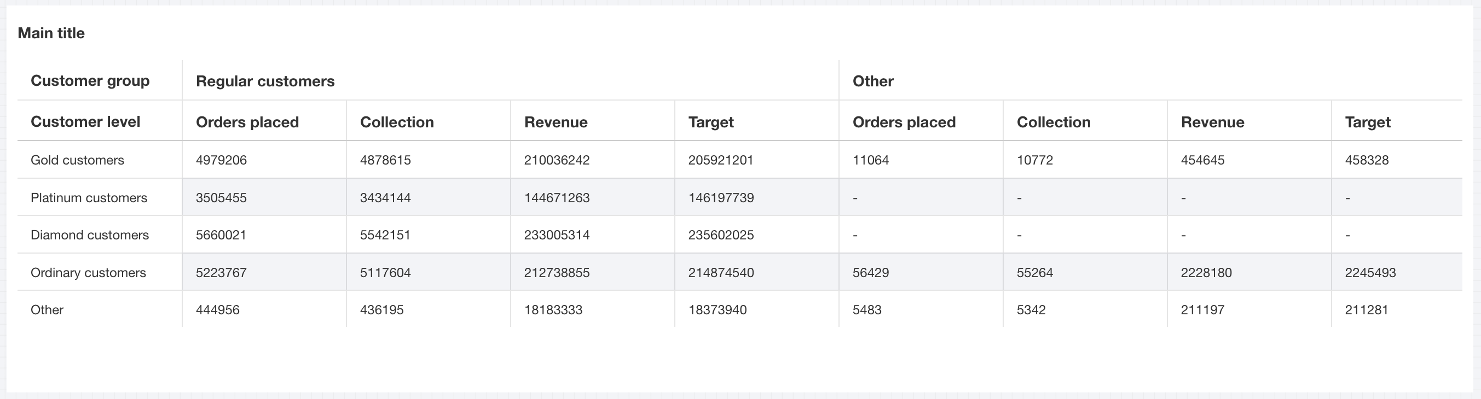Click the "Diamond customers" row label
Viewport: 1481px width, 399px height.
coord(90,236)
